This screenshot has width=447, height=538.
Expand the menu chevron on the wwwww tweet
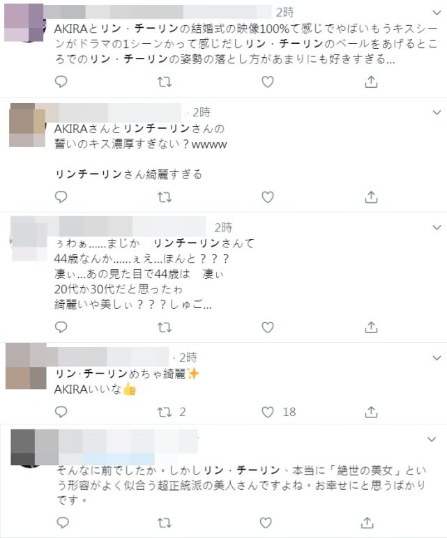pos(437,112)
